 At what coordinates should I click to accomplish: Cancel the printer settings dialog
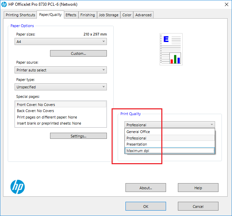pos(198,206)
